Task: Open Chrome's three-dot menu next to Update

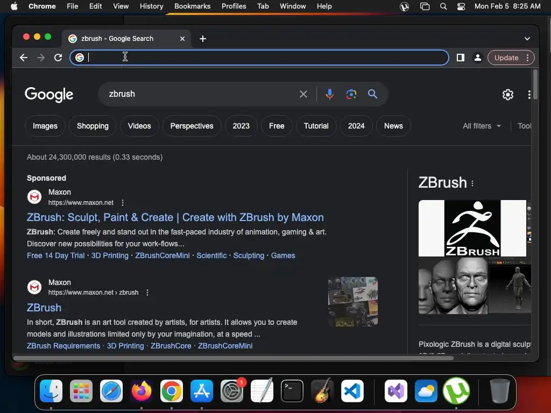Action: tap(527, 58)
